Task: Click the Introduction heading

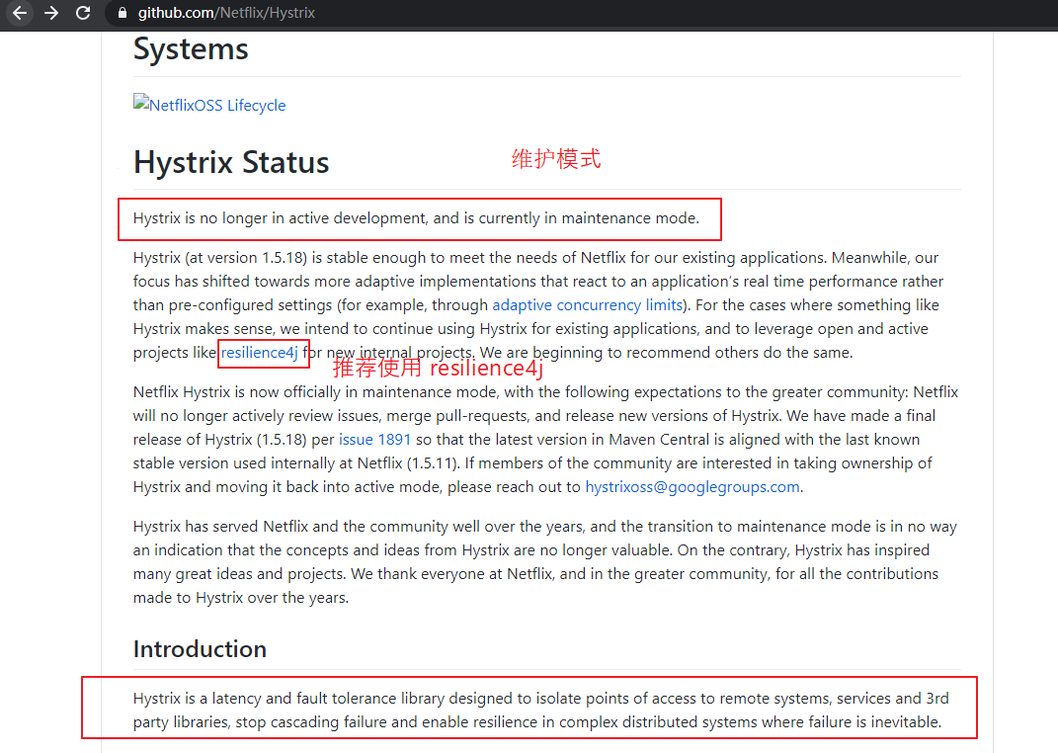Action: 200,648
